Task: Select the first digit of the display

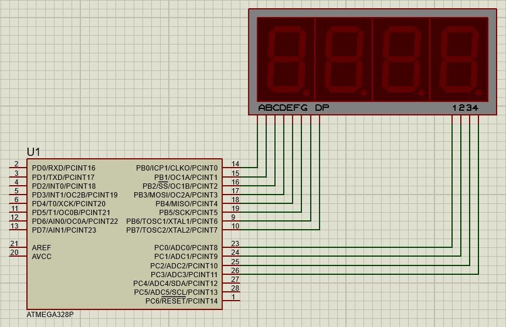Action: (286, 59)
